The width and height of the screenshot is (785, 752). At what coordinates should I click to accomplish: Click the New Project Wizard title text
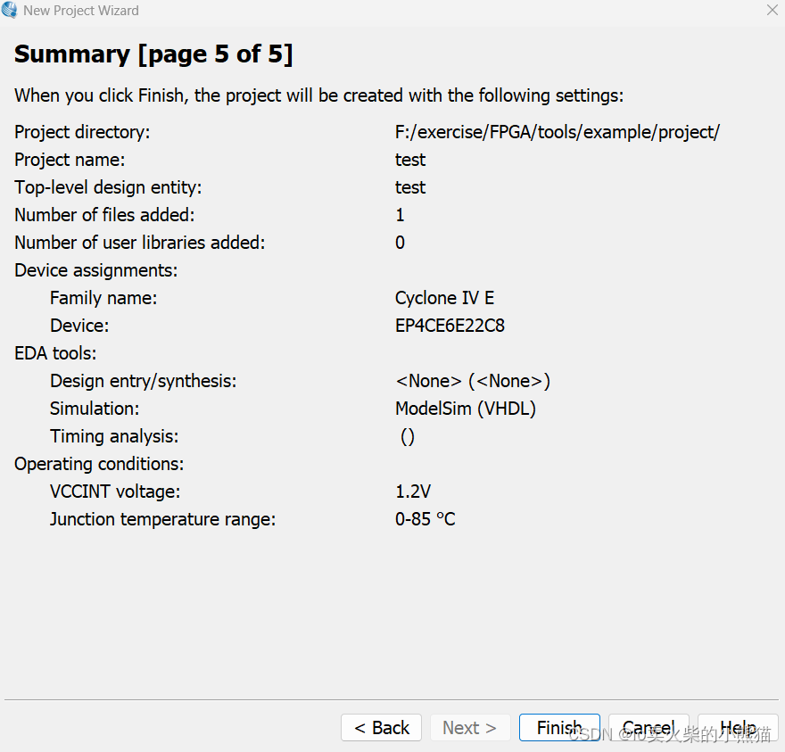pos(81,11)
